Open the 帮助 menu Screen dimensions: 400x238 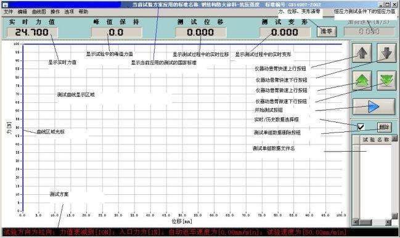(x=83, y=12)
